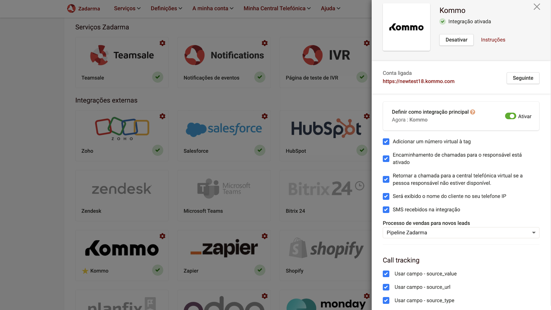Image resolution: width=551 pixels, height=310 pixels.
Task: Expand the Serviços menu
Action: pyautogui.click(x=127, y=8)
